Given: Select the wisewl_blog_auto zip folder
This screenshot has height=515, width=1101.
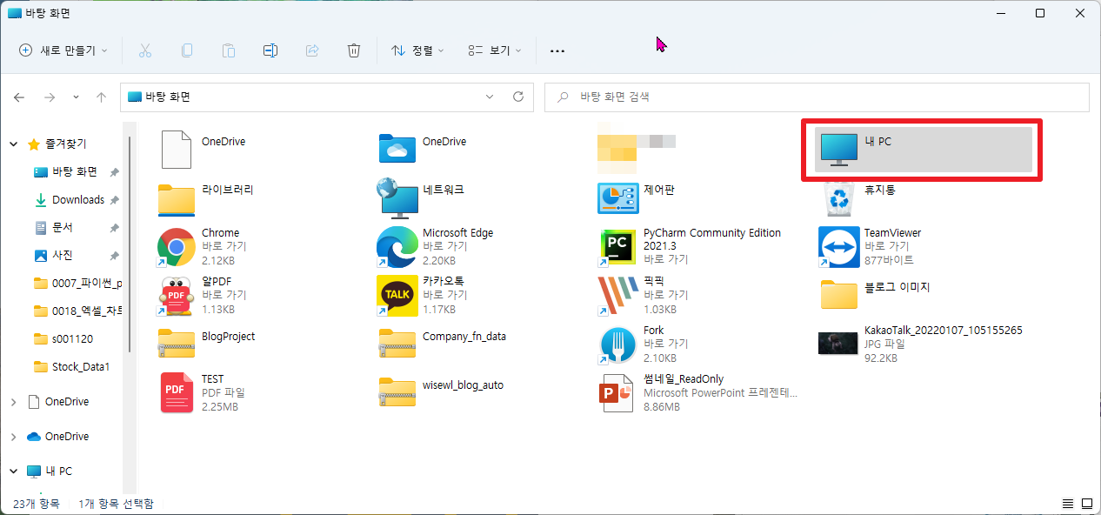Looking at the screenshot, I should (x=397, y=393).
